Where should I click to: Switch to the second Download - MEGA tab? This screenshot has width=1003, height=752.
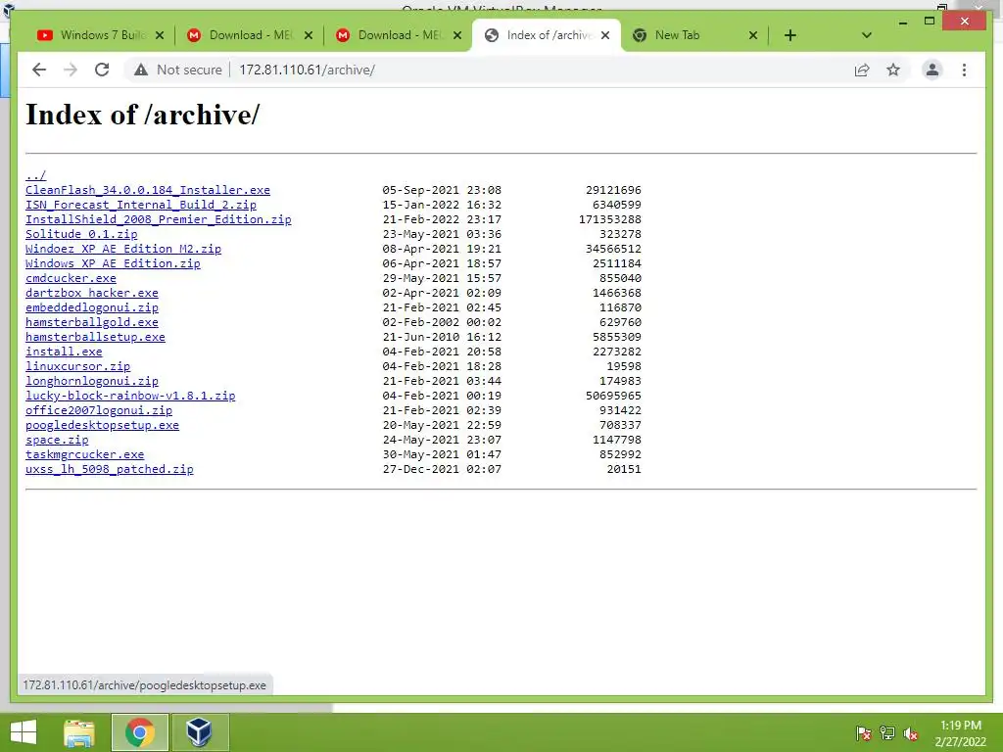391,35
